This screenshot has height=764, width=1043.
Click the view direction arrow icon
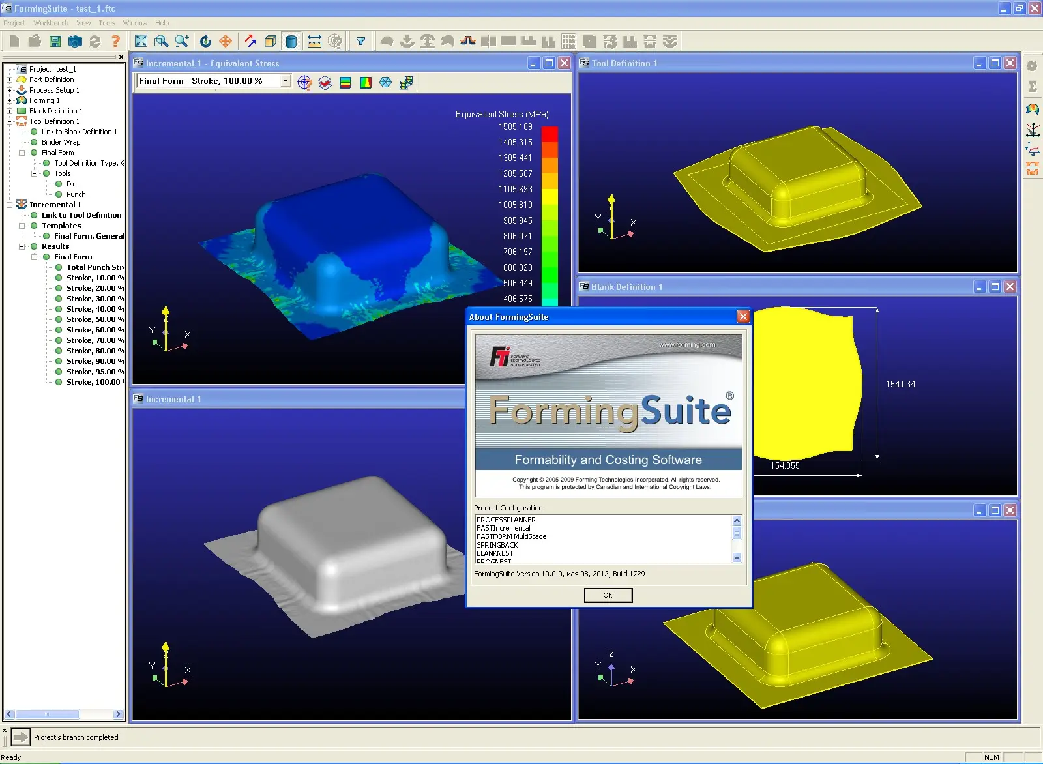tap(250, 41)
